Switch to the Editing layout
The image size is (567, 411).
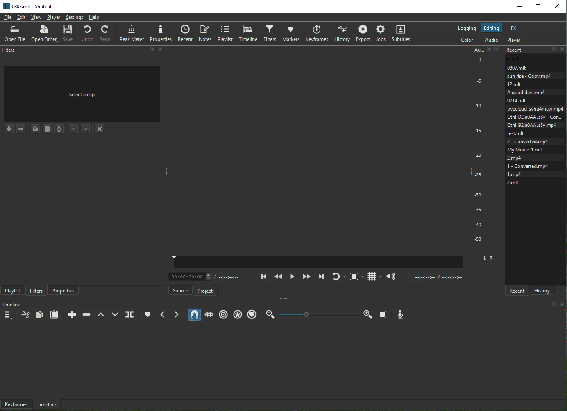[x=491, y=28]
